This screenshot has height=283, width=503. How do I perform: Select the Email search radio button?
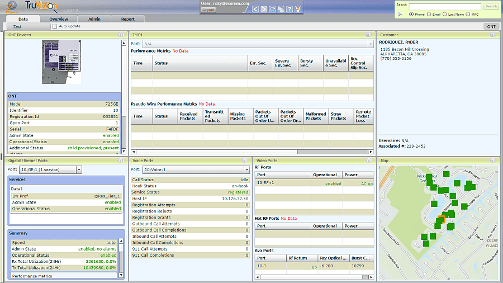point(430,14)
